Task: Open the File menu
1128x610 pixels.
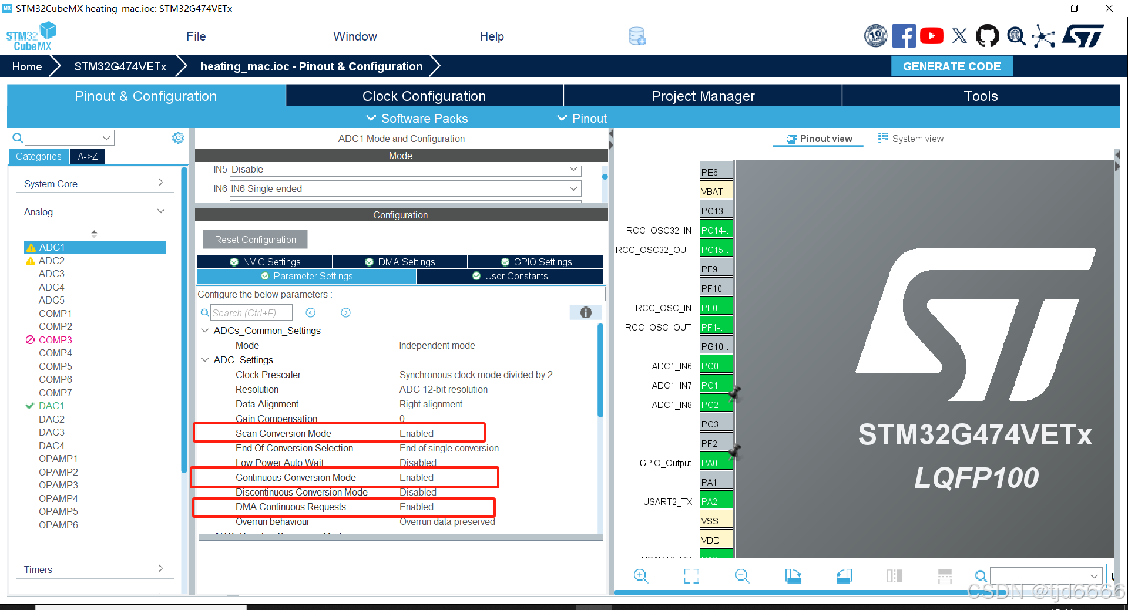Action: (x=196, y=36)
